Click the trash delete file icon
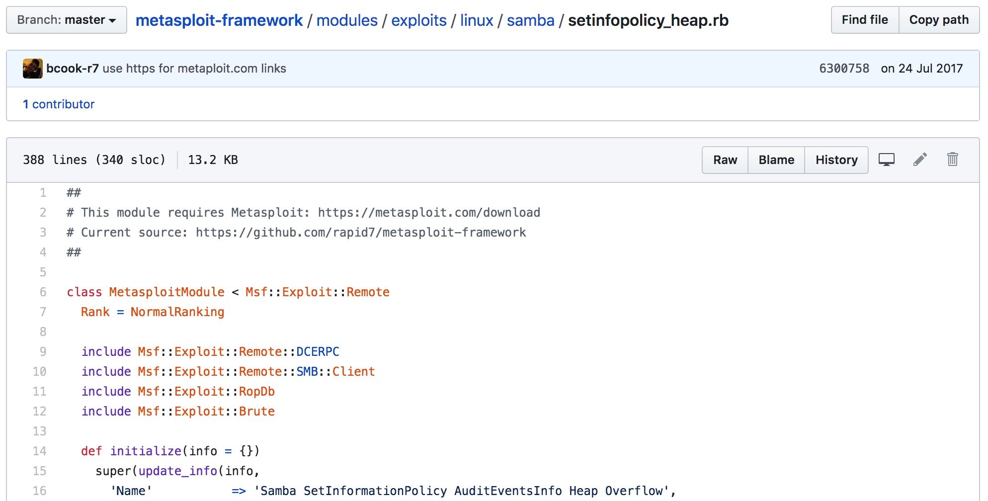The image size is (988, 501). (952, 160)
